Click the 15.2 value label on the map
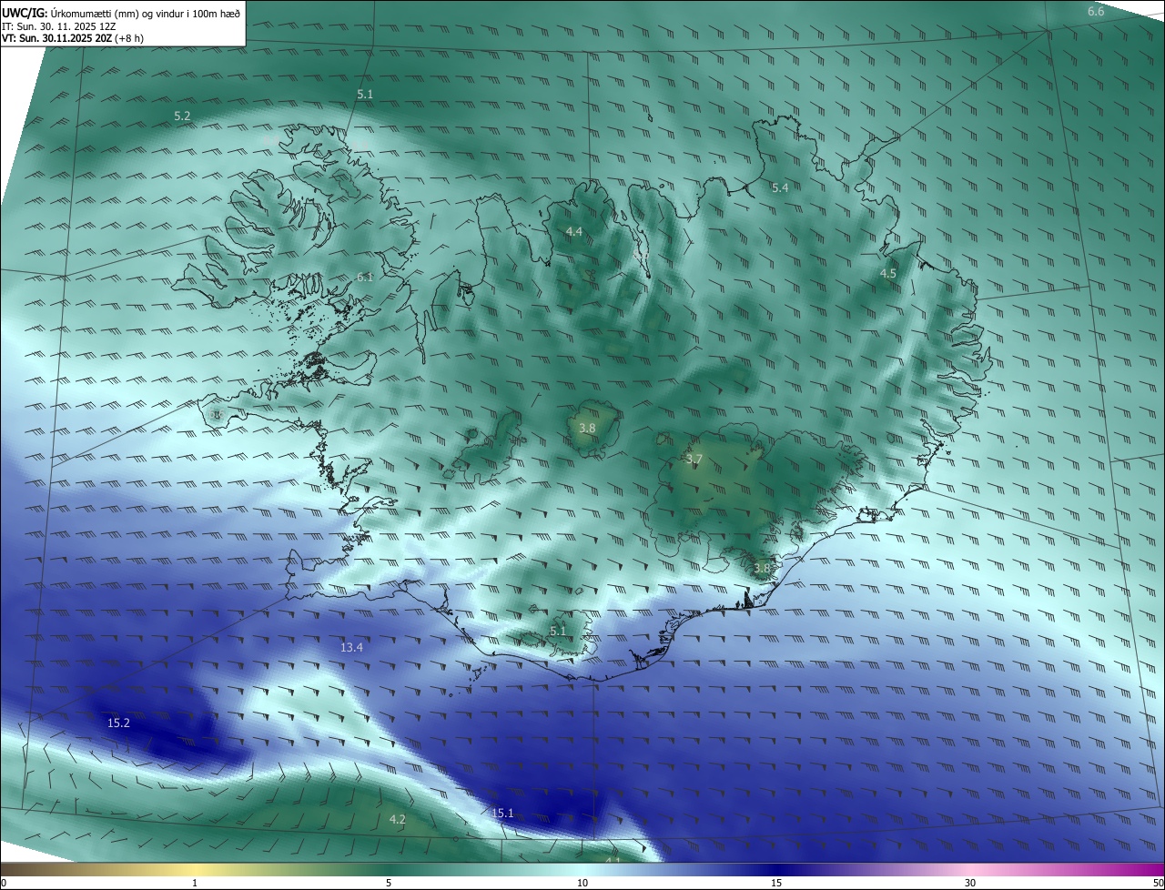Image resolution: width=1165 pixels, height=890 pixels. [118, 723]
